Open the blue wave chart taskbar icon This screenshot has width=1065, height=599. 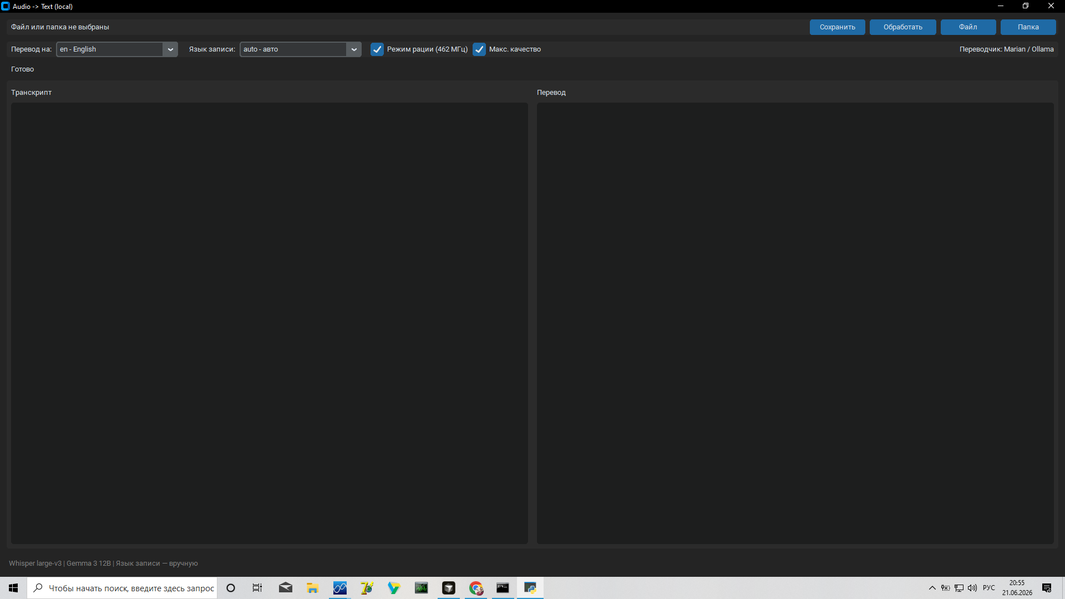tap(340, 588)
